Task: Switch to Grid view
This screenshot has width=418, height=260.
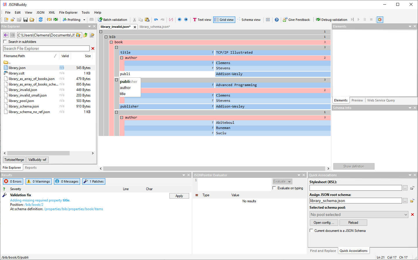Action: 224,20
